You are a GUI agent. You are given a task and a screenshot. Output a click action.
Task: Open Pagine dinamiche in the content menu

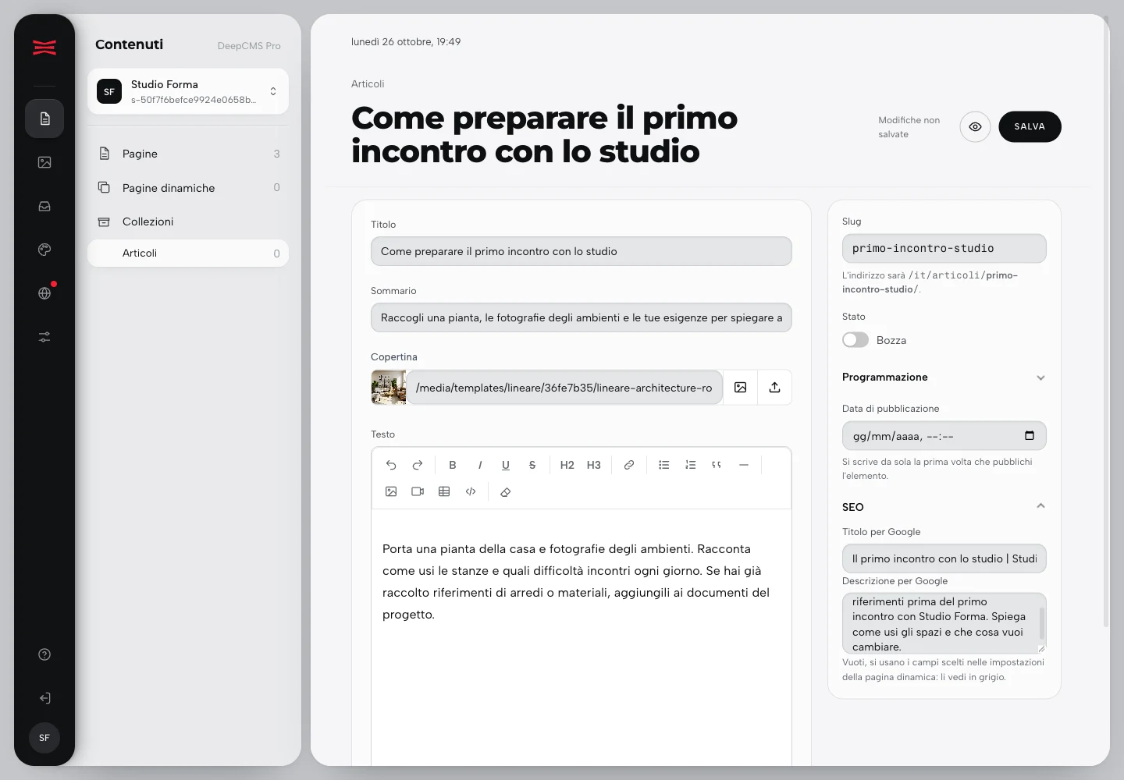pos(188,188)
